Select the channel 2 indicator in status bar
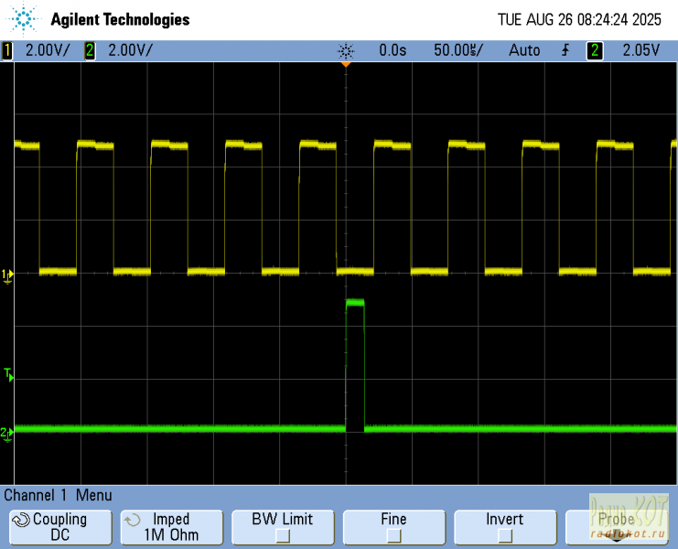The image size is (678, 549). pyautogui.click(x=90, y=51)
